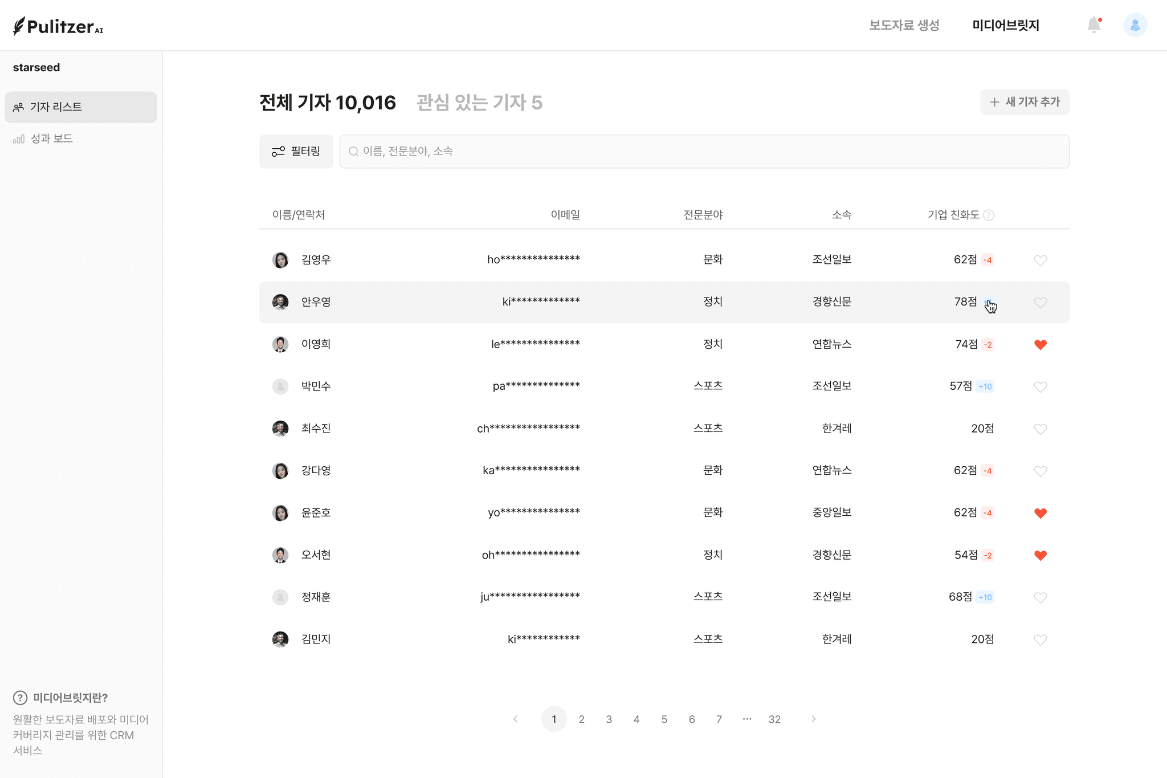Open the user profile avatar menu
Screen dimensions: 1167x778
[x=1135, y=25]
